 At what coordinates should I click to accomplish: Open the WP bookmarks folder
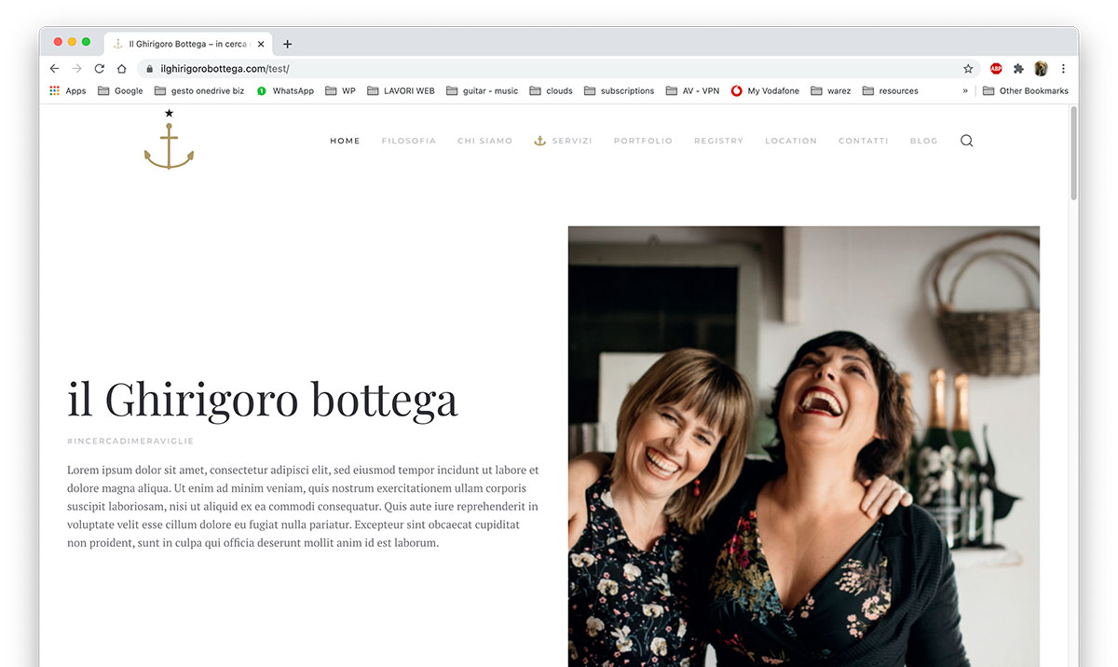340,91
